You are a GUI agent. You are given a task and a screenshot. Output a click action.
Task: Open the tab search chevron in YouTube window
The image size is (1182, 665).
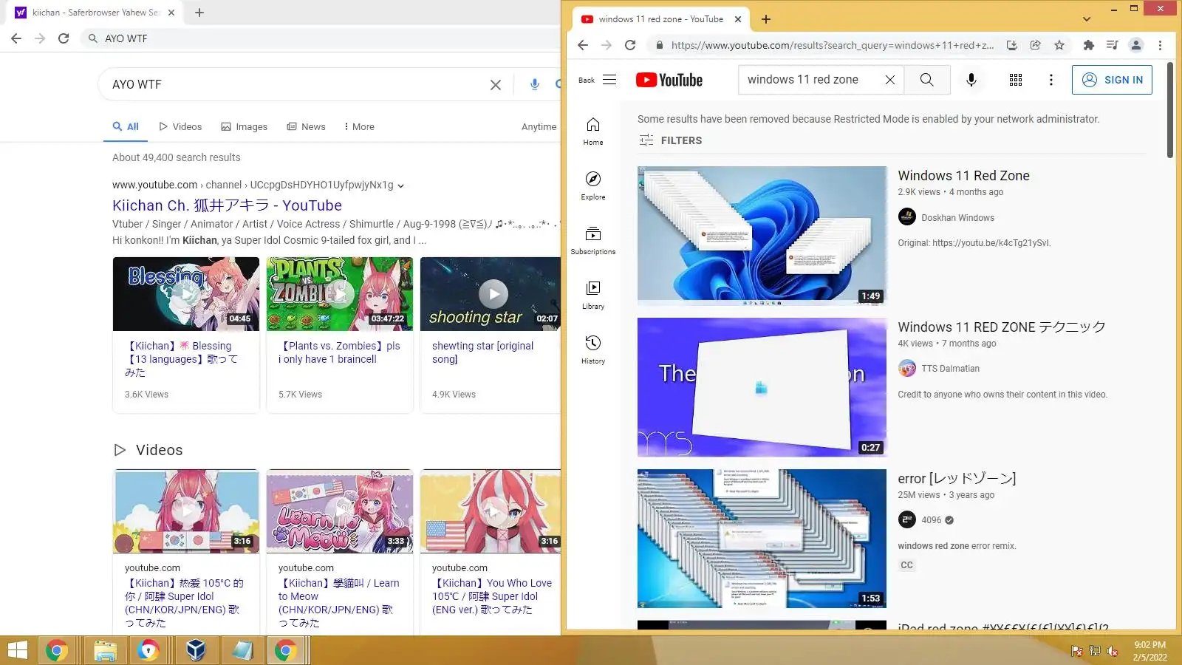click(1087, 19)
